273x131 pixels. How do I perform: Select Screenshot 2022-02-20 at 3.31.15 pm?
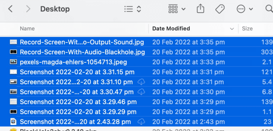[77, 72]
